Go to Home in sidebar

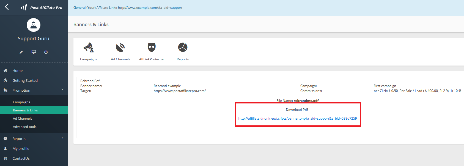[x=18, y=71]
